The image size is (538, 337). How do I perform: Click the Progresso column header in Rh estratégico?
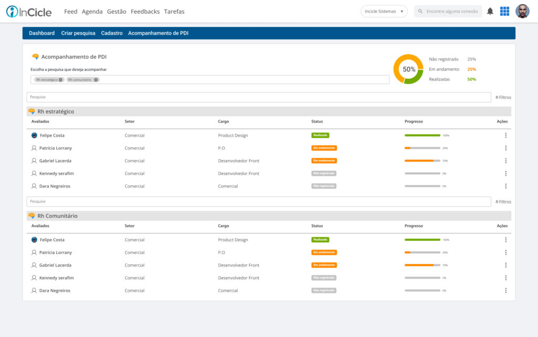414,121
